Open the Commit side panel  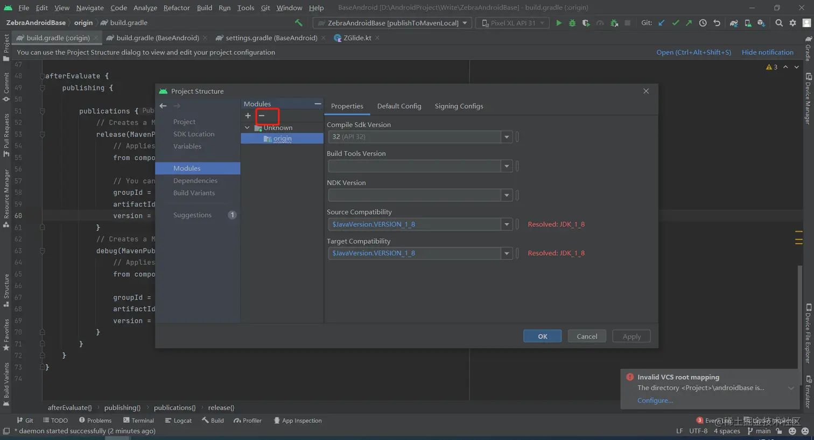click(x=6, y=87)
